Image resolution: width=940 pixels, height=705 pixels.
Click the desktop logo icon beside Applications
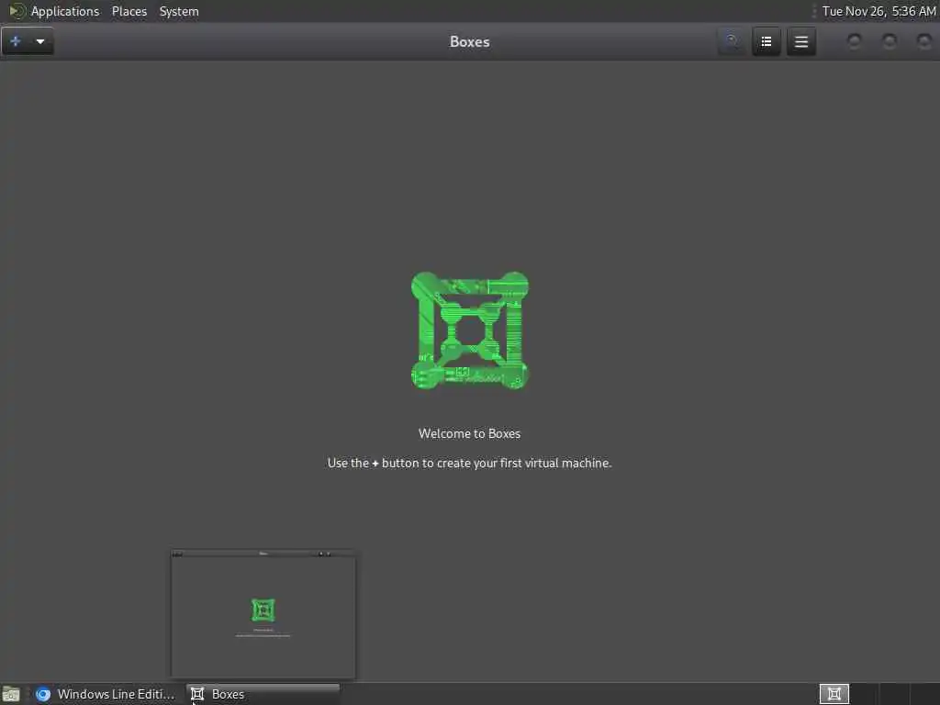pyautogui.click(x=17, y=11)
